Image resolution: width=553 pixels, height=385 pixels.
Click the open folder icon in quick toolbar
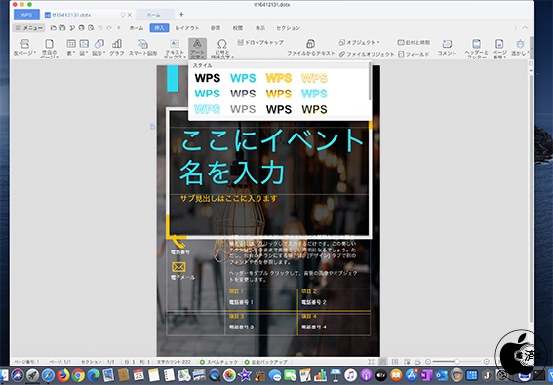pos(54,28)
